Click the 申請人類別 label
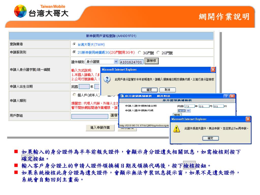 pyautogui.click(x=18, y=101)
